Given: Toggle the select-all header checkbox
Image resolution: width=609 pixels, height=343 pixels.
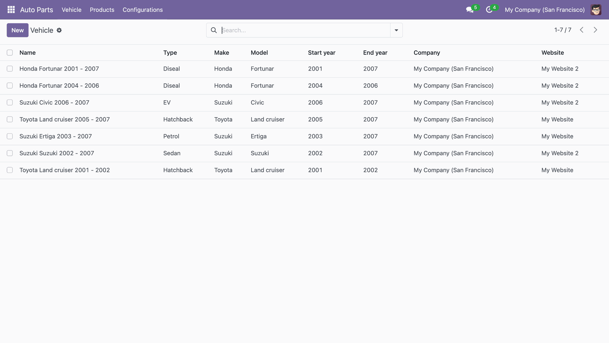Looking at the screenshot, I should click(10, 53).
